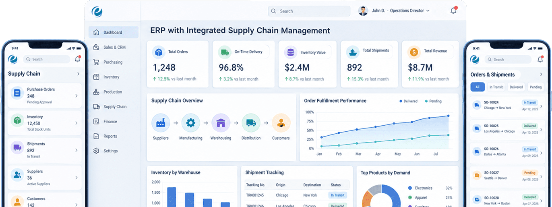Viewport: 552px width, 207px height.
Task: Open order SO-10025 chevron
Action: coord(541,129)
